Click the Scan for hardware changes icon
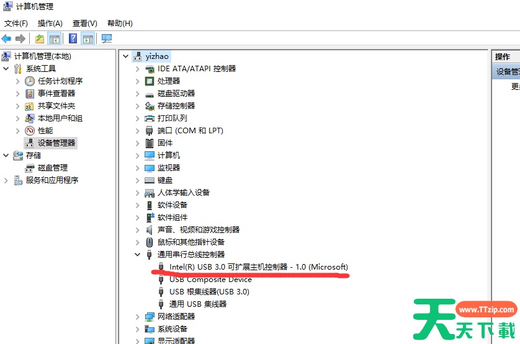 coord(107,39)
